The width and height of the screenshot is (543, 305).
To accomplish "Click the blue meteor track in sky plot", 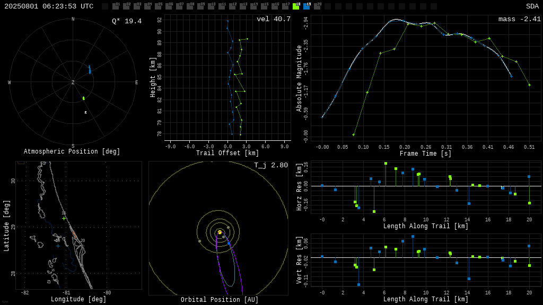I will click(90, 69).
